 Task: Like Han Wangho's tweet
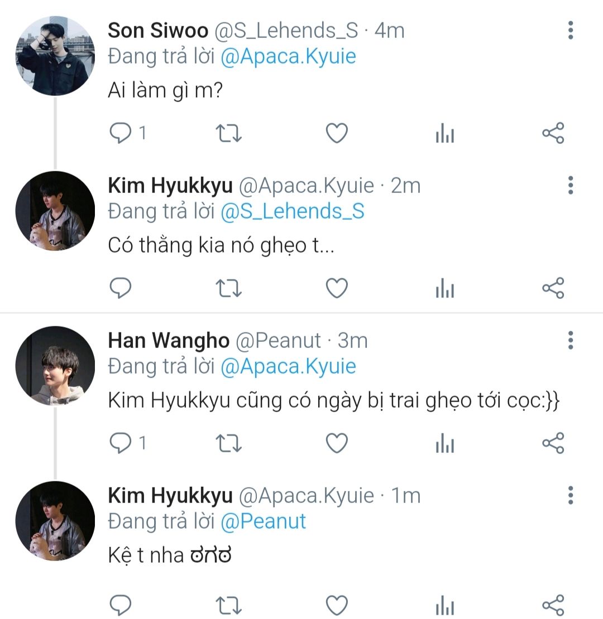pyautogui.click(x=337, y=443)
